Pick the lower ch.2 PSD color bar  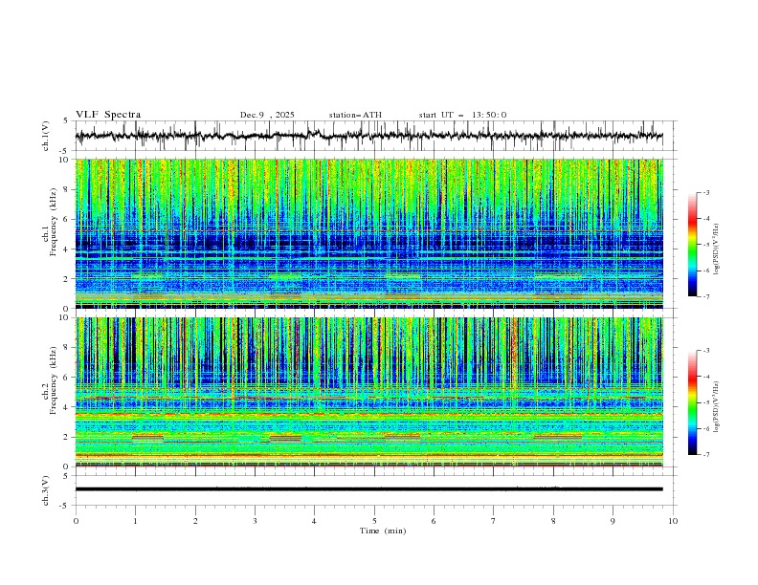693,401
